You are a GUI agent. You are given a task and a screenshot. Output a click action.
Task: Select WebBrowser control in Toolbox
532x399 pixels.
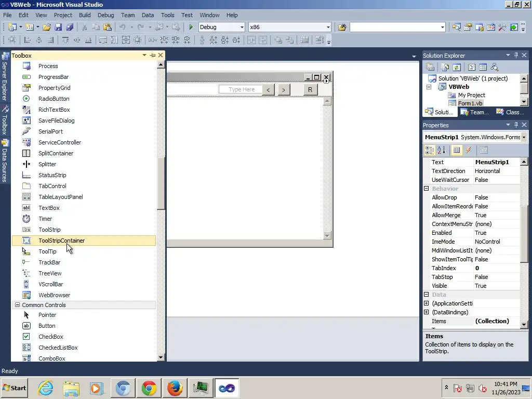pyautogui.click(x=84, y=295)
